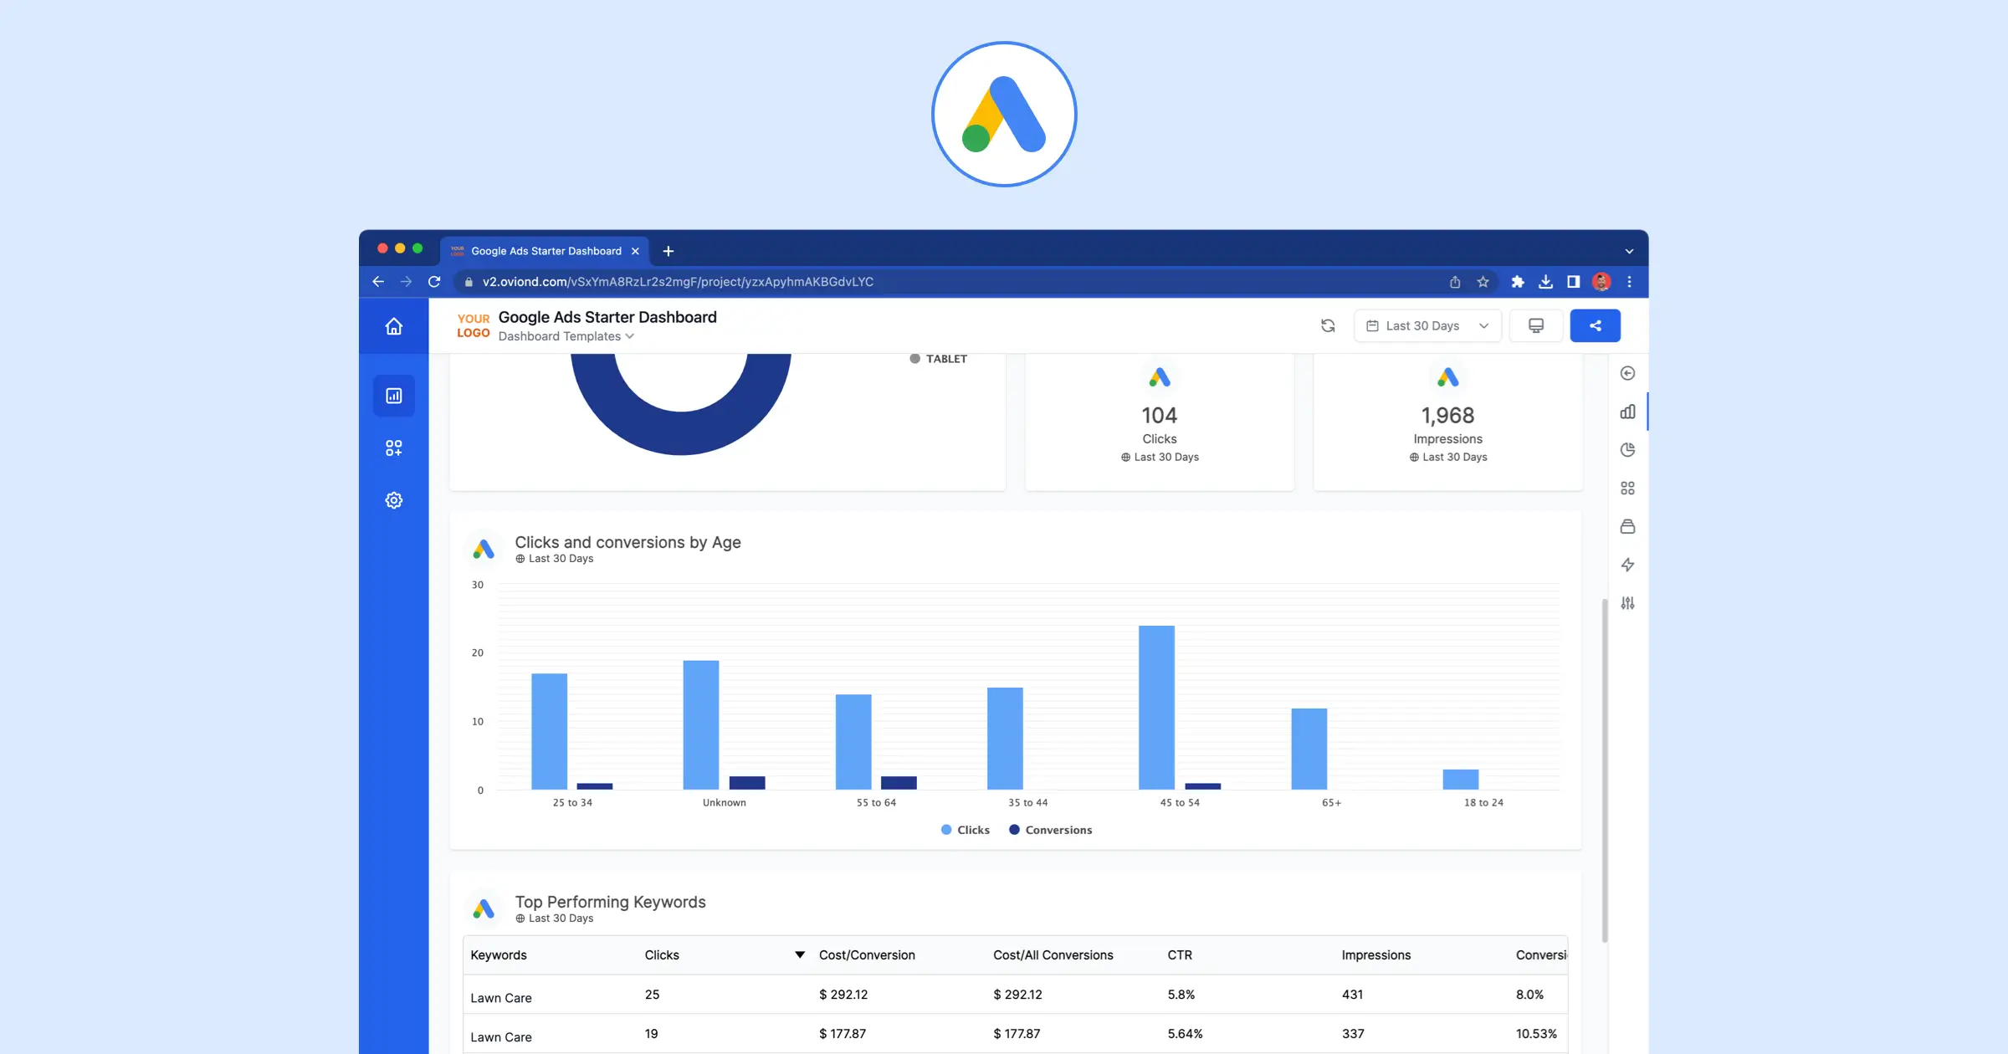Click Clicks and conversions by Age title

coord(627,542)
